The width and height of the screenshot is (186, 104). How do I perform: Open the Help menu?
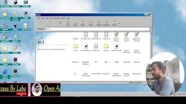click(68, 18)
